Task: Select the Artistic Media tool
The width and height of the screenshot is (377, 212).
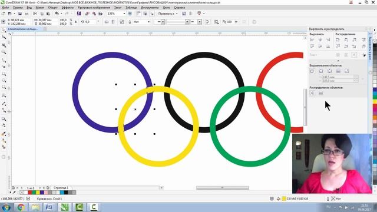Action: [x=4, y=67]
